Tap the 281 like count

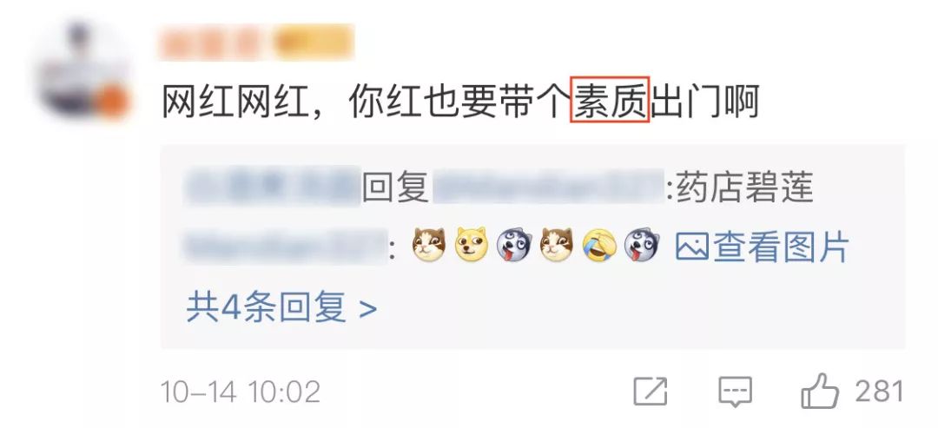[x=879, y=392]
